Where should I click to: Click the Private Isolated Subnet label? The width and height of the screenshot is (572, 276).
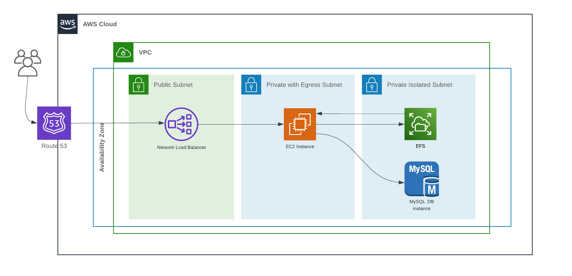click(419, 85)
